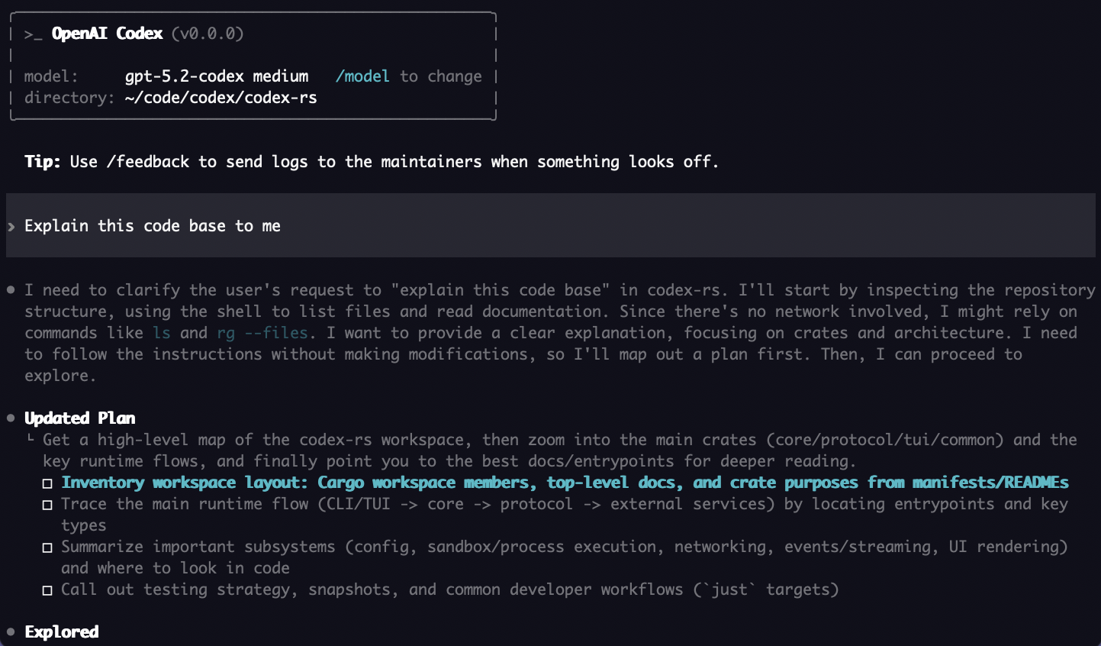Click the >_ terminal prompt icon in header
This screenshot has height=646, width=1101.
point(33,34)
